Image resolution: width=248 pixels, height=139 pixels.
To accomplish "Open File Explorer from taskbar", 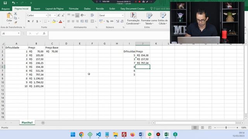I will pyautogui.click(x=115, y=134).
